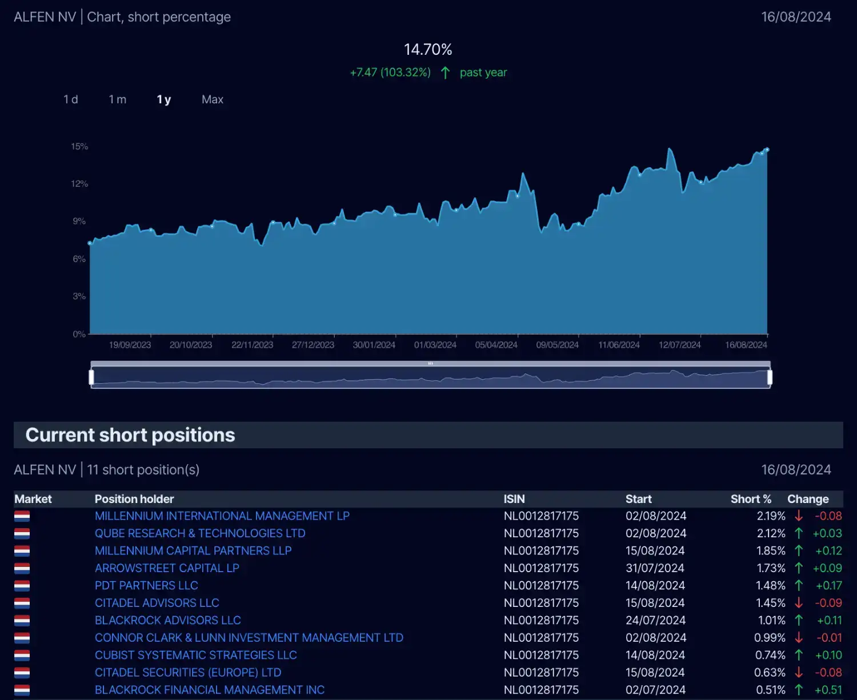Open CUBIST SYSTEMATIC STRATEGIES LLC link
857x700 pixels.
coord(196,655)
